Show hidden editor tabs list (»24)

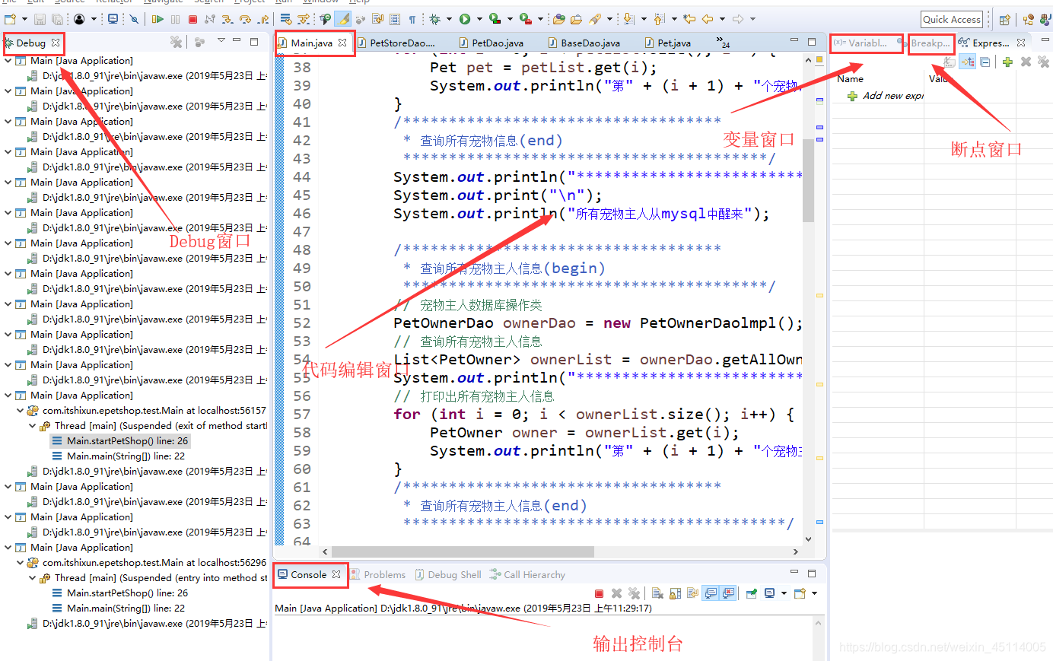click(724, 43)
